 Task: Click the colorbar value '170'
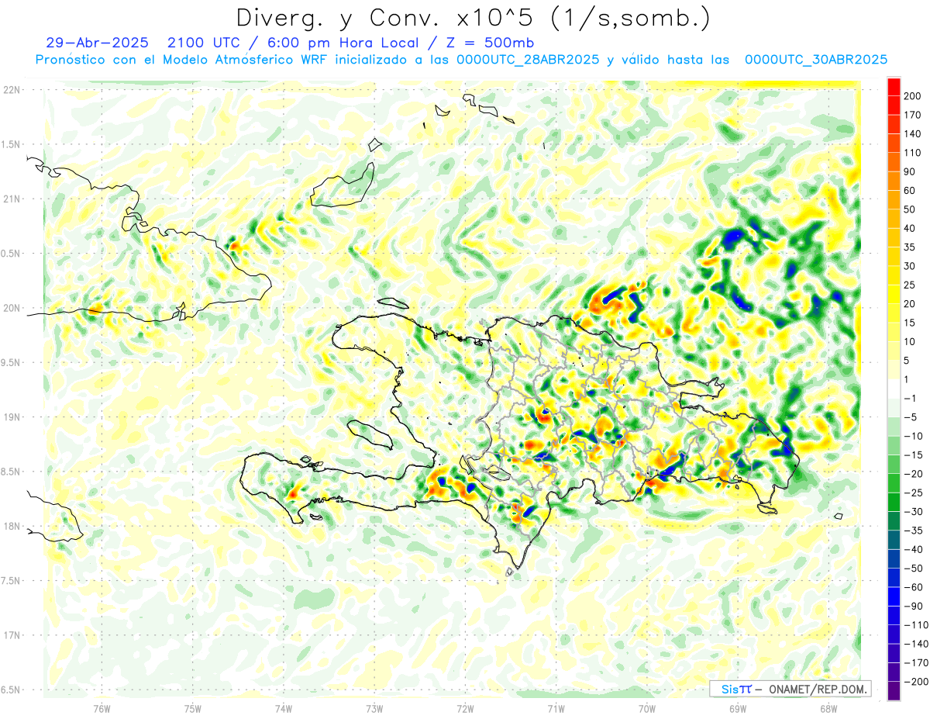(x=913, y=115)
